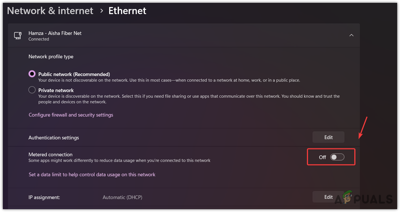The width and height of the screenshot is (400, 212).
Task: Edit the IP assignment setting
Action: pyautogui.click(x=328, y=197)
